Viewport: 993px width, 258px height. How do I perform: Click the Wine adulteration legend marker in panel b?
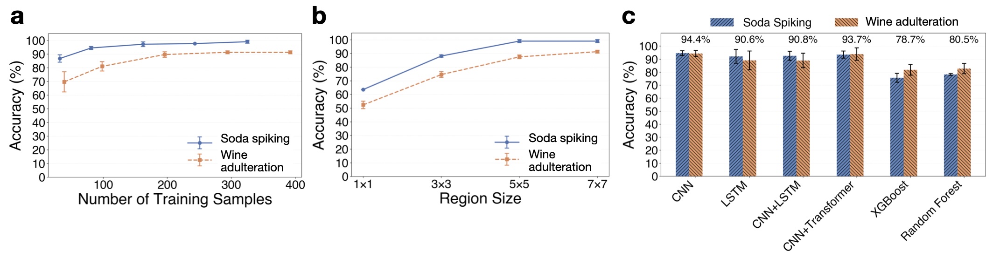(x=507, y=159)
